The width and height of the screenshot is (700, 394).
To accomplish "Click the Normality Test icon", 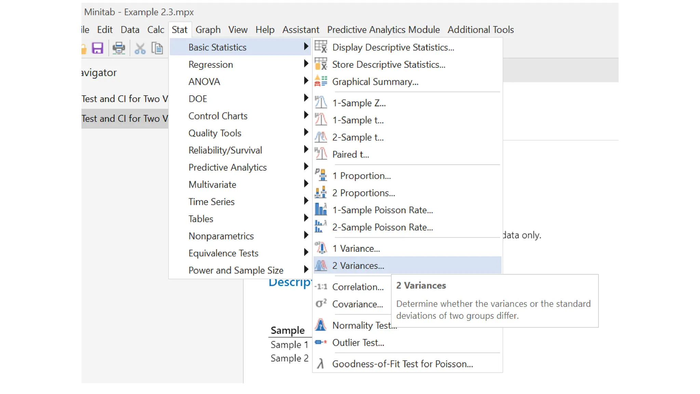I will [321, 325].
